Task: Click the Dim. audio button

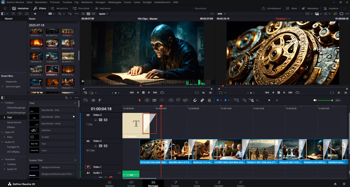Action: 338,100
